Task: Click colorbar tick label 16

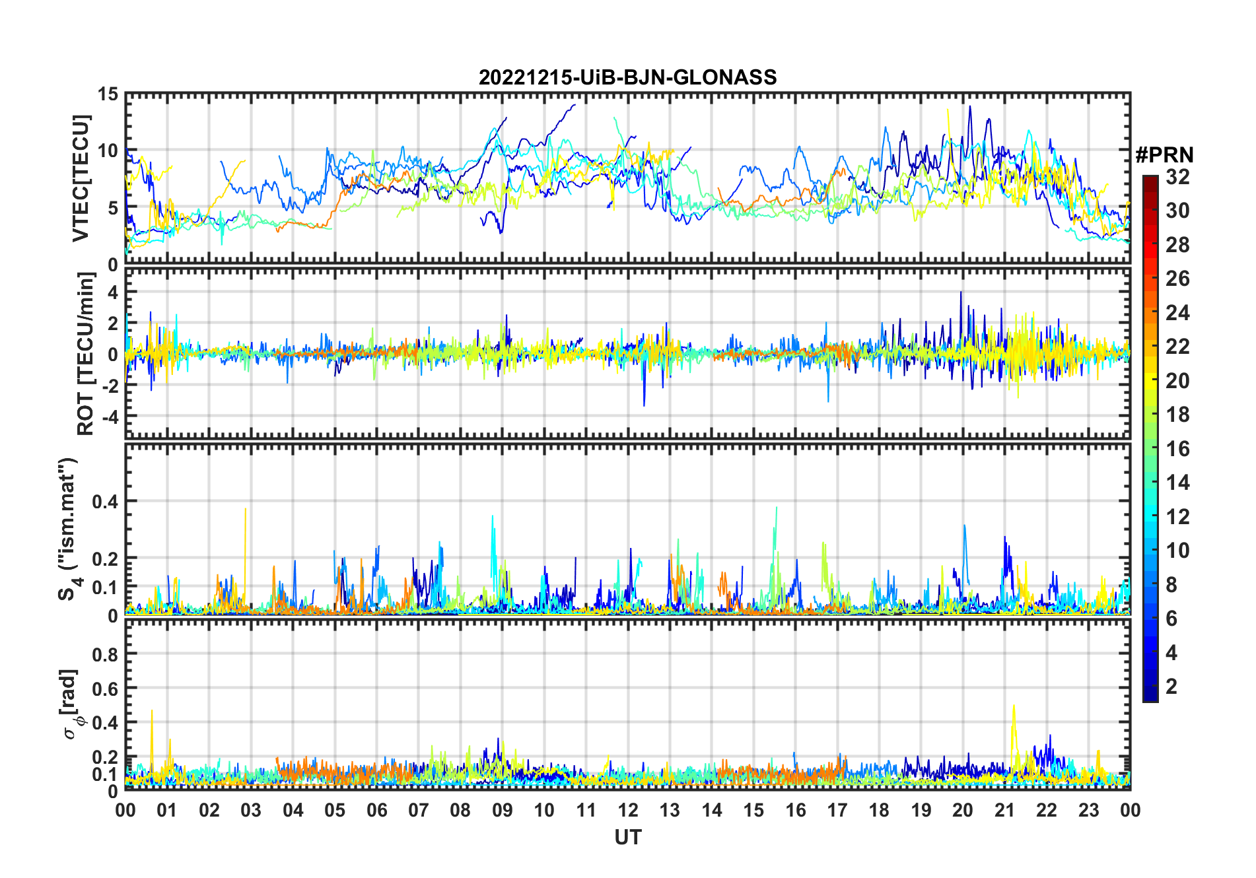Action: (1177, 449)
